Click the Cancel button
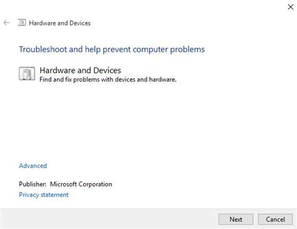This screenshot has width=297, height=229. 275,220
